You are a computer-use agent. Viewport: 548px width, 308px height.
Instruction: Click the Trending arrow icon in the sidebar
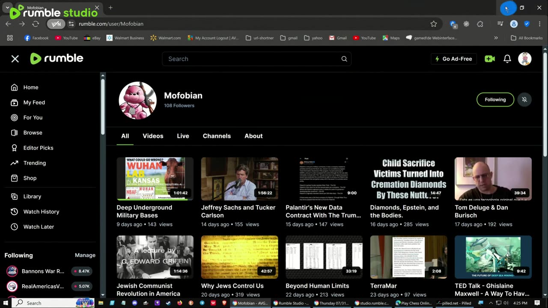[x=14, y=163]
